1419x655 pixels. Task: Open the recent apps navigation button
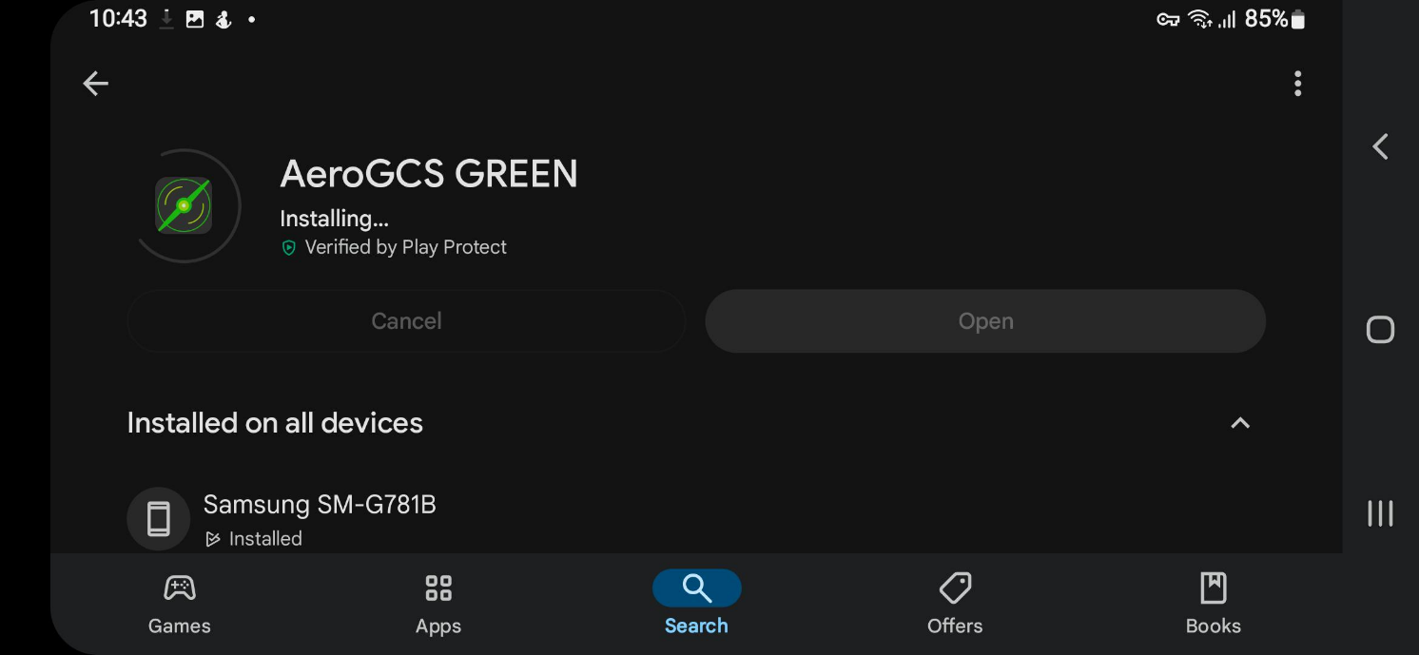tap(1380, 513)
